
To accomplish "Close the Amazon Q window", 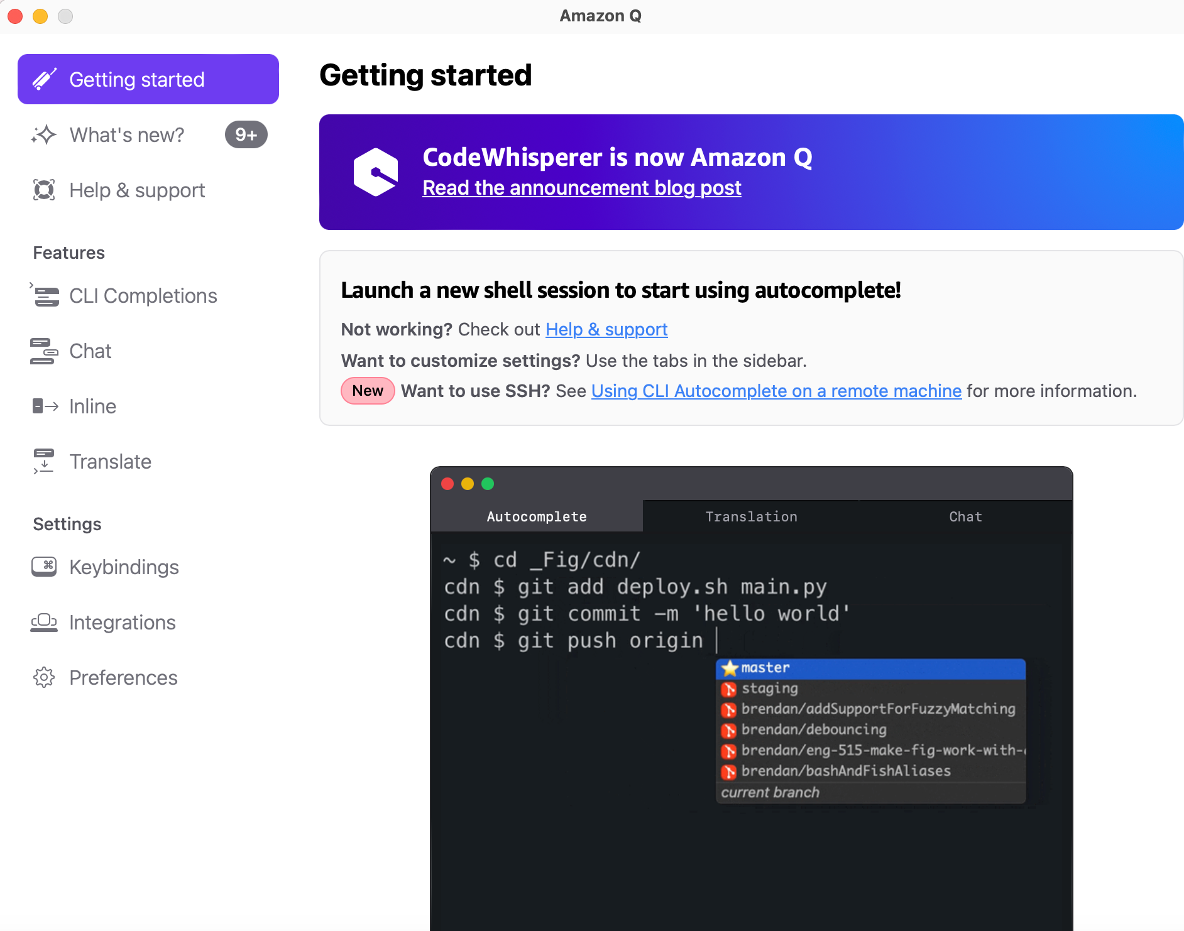I will [15, 16].
